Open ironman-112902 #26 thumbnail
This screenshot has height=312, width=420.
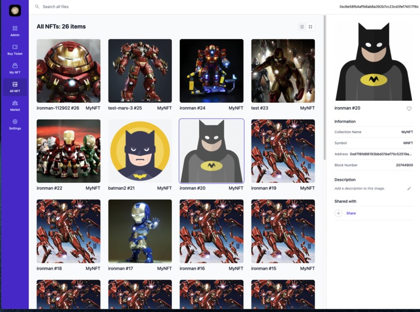pos(69,71)
